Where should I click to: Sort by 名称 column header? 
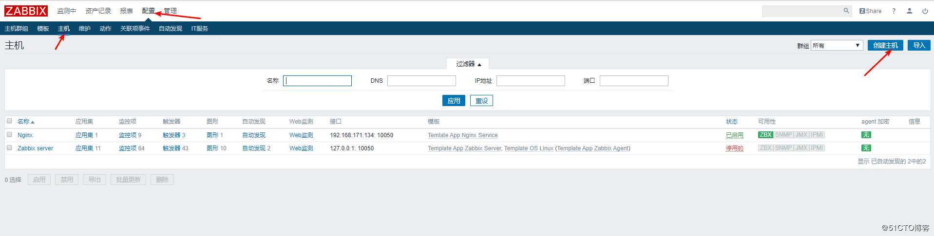26,122
